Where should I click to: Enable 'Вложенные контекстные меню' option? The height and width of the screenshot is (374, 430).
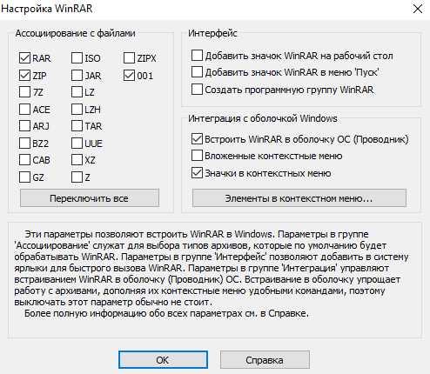tap(197, 156)
